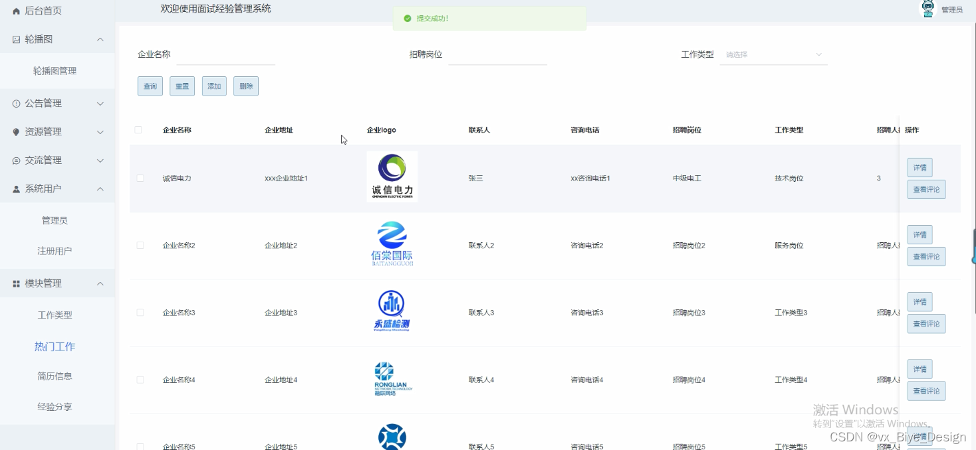Expand the 交流管理 menu chevron
Image resolution: width=976 pixels, height=450 pixels.
click(100, 161)
